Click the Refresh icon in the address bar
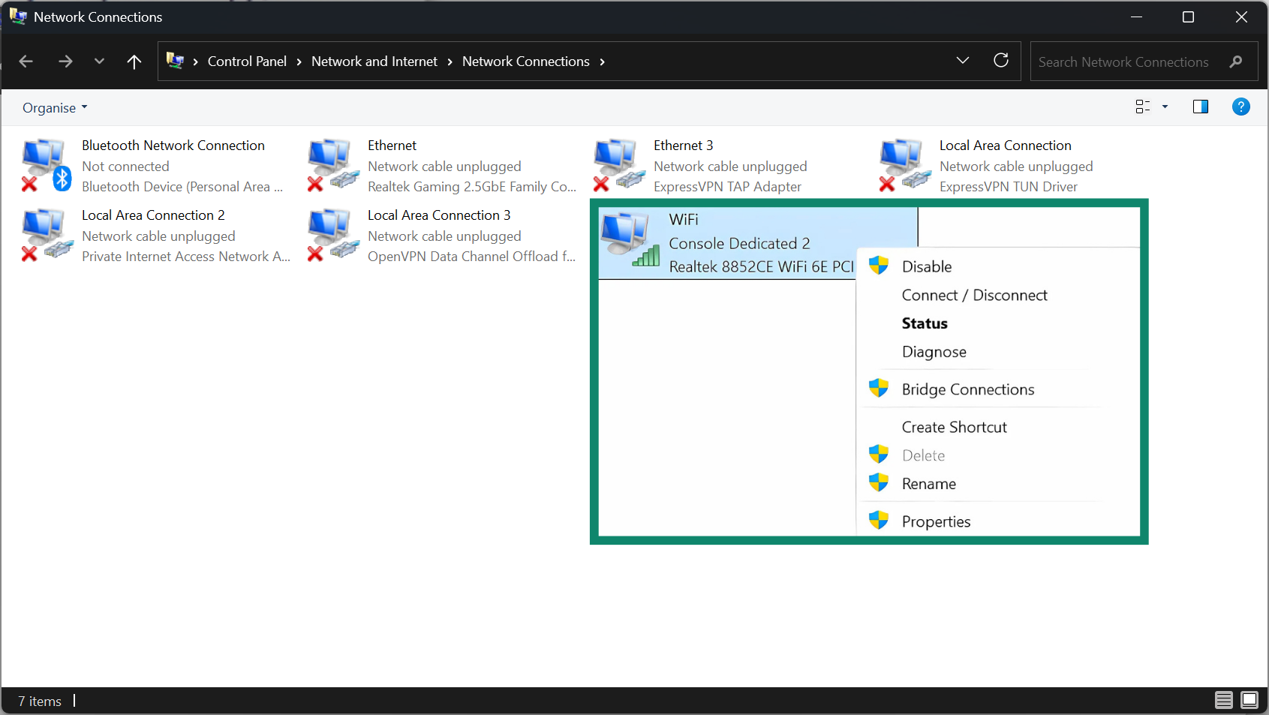The width and height of the screenshot is (1269, 715). click(1001, 61)
